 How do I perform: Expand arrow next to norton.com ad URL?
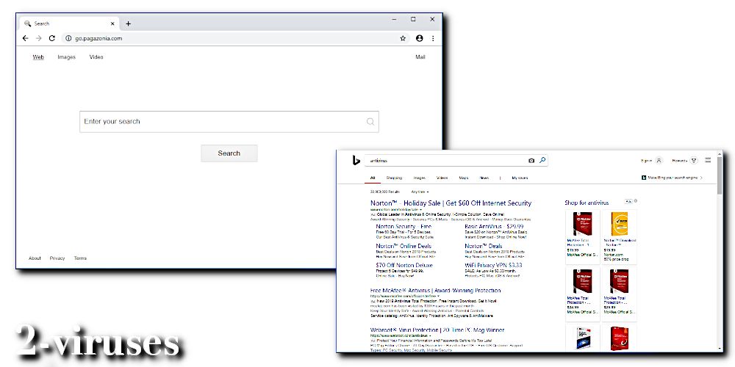click(420, 210)
